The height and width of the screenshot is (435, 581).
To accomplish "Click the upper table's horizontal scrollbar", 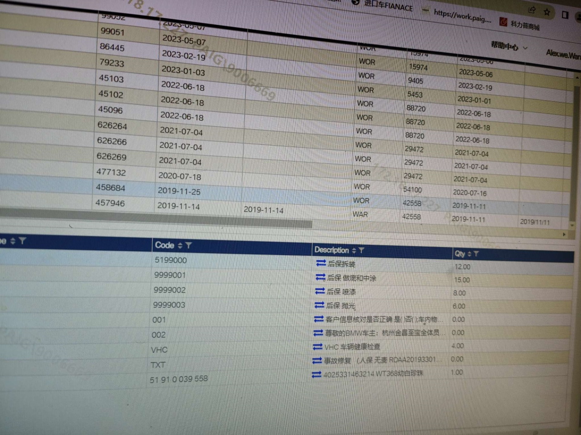I will tap(156, 217).
